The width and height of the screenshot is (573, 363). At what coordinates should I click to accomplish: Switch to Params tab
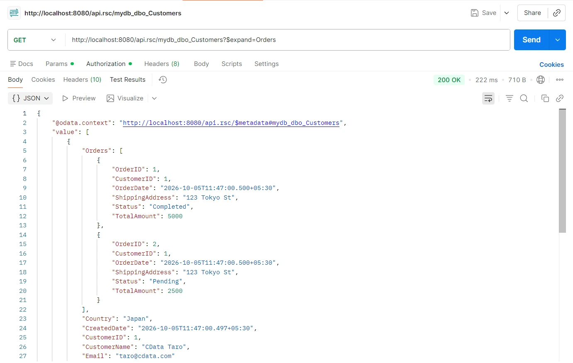(60, 64)
